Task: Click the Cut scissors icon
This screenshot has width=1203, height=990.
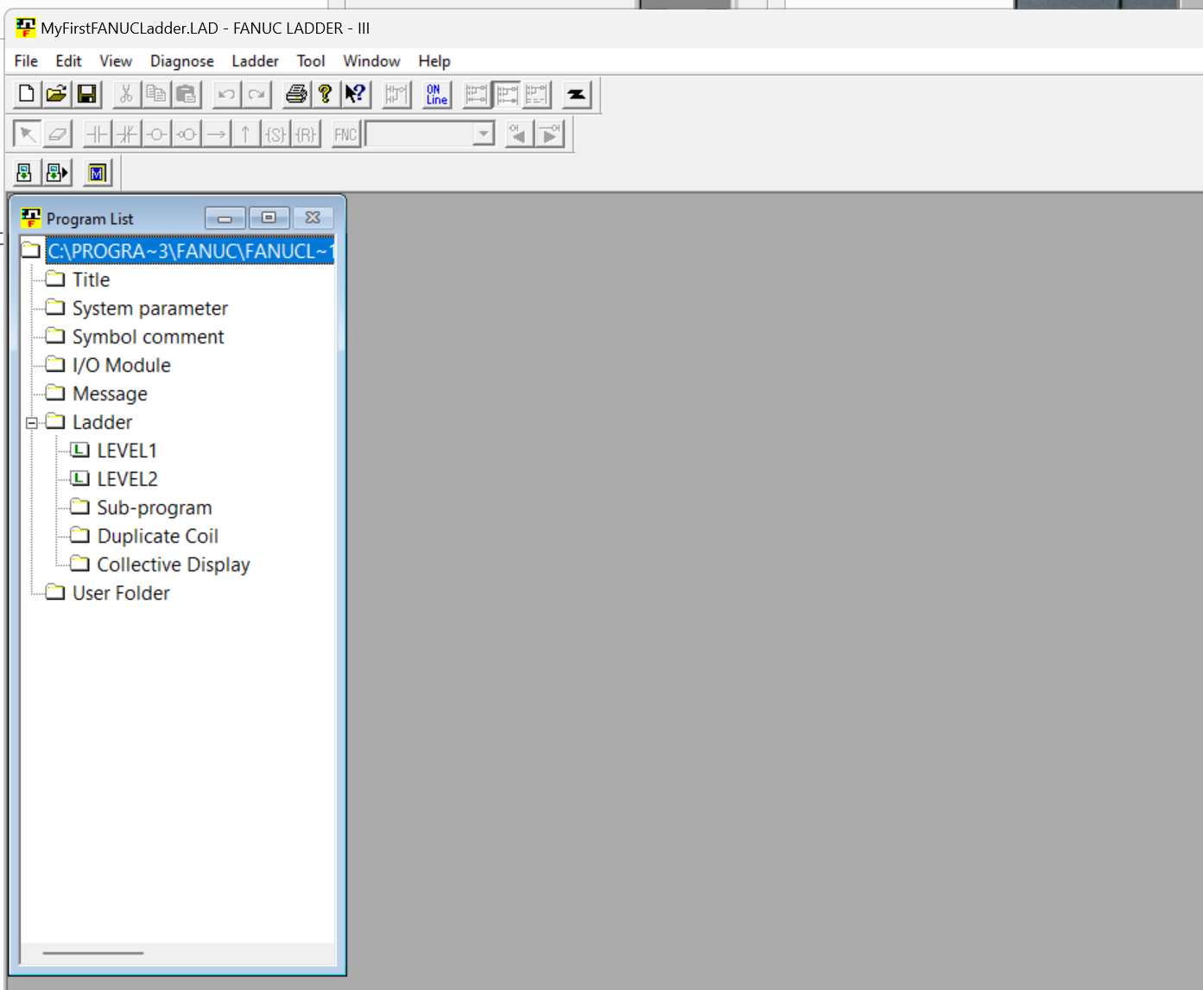Action: pos(126,94)
